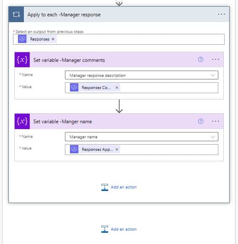Click the Responses Co... token icon
238x244 pixels.
pos(74,87)
